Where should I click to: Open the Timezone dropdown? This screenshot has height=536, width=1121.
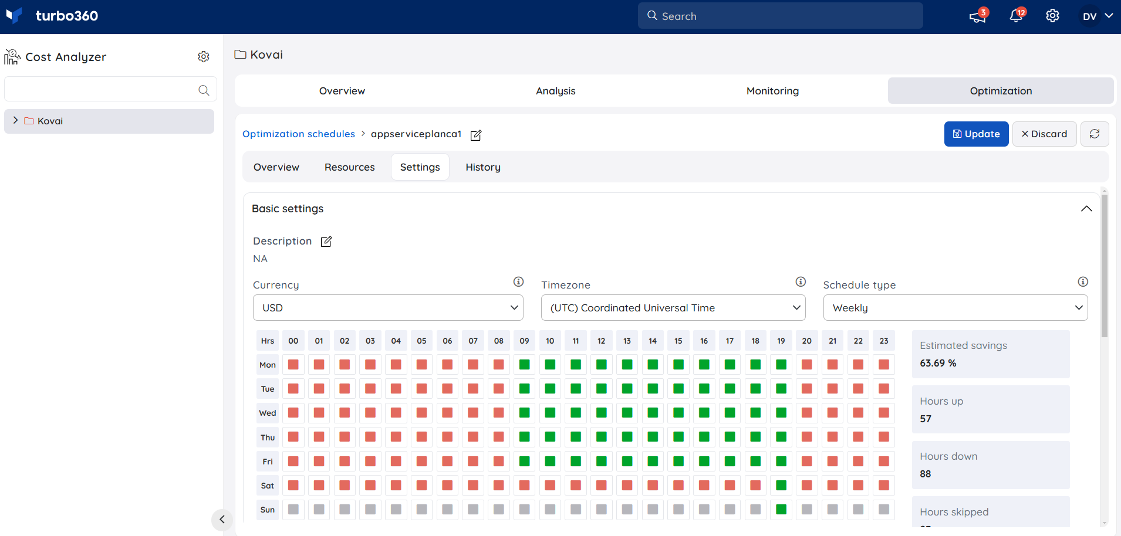tap(673, 308)
